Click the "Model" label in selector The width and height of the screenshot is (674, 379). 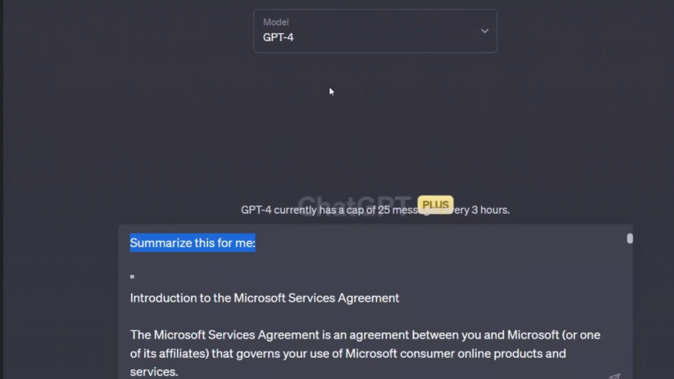(276, 22)
